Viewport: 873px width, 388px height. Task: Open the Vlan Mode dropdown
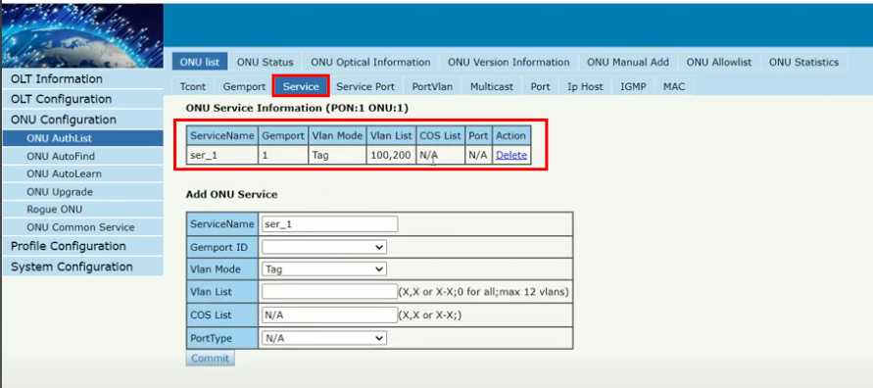point(324,269)
